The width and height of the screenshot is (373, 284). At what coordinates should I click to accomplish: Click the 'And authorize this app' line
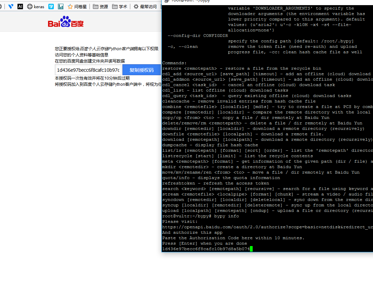tap(192, 232)
